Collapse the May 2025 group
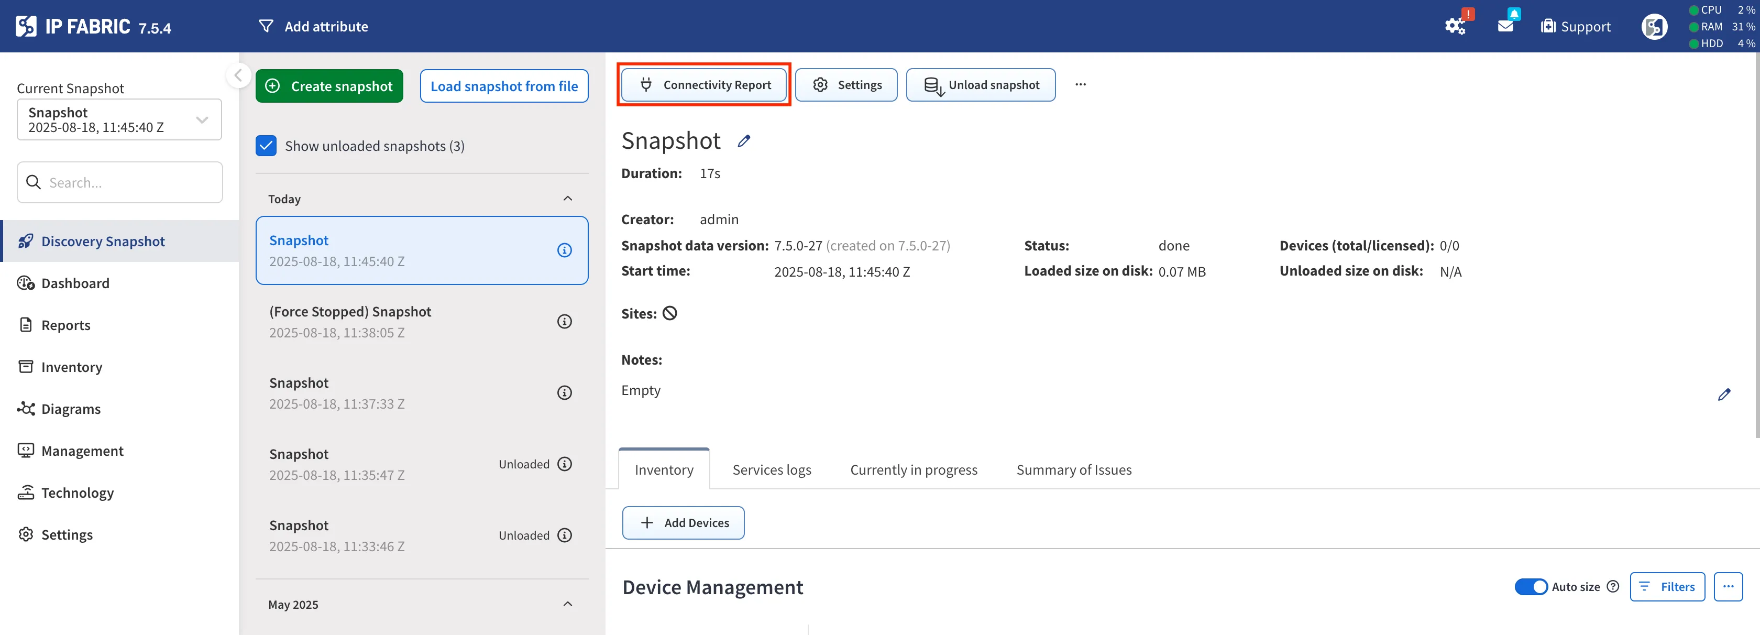This screenshot has width=1760, height=635. (x=567, y=604)
